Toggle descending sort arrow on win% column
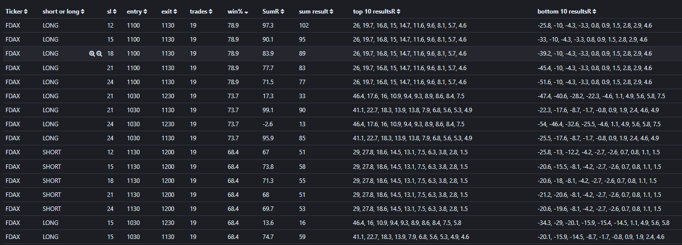The image size is (682, 245). 246,12
